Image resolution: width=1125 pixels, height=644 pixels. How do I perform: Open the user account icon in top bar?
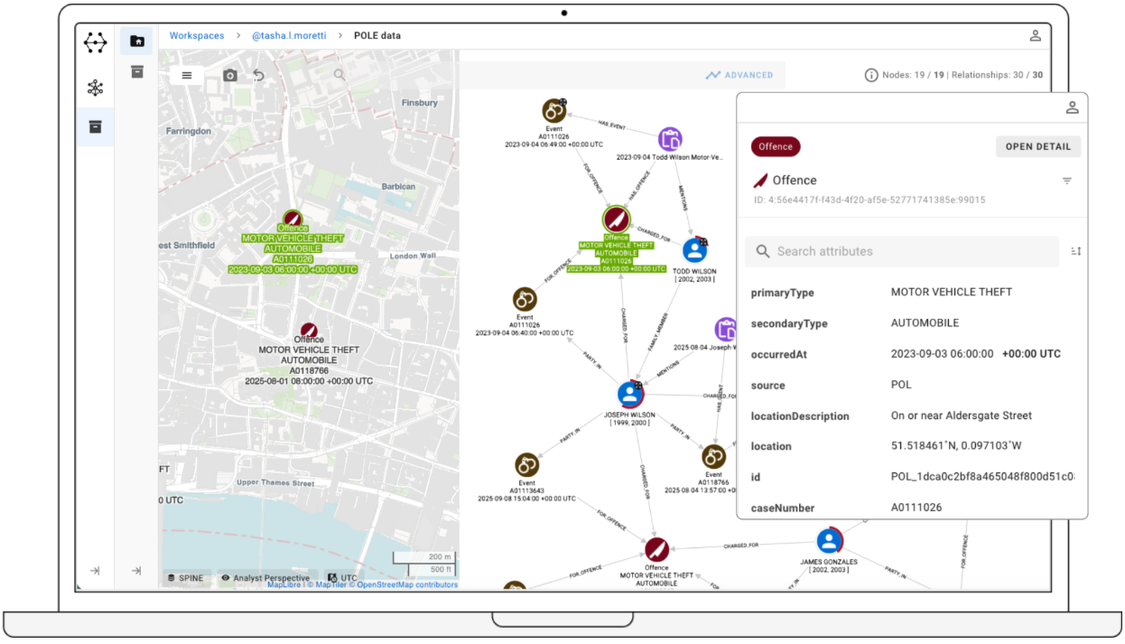pyautogui.click(x=1036, y=36)
